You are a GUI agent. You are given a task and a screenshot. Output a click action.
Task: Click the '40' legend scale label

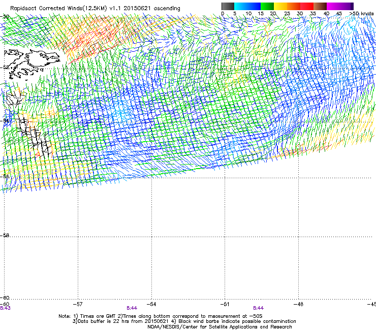(326, 14)
